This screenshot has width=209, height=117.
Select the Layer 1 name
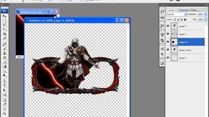pyautogui.click(x=183, y=58)
